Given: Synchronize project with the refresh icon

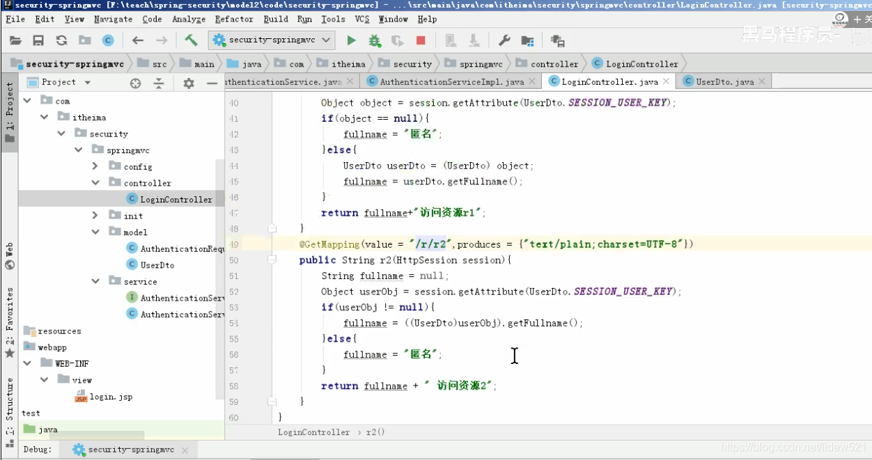Looking at the screenshot, I should [62, 40].
